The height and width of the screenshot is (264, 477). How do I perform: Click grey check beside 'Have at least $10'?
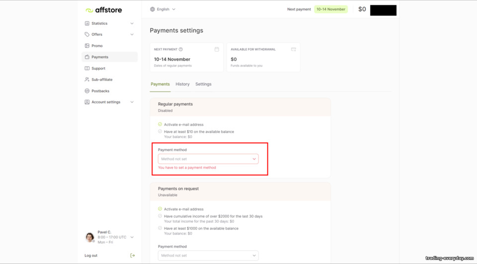click(x=160, y=132)
